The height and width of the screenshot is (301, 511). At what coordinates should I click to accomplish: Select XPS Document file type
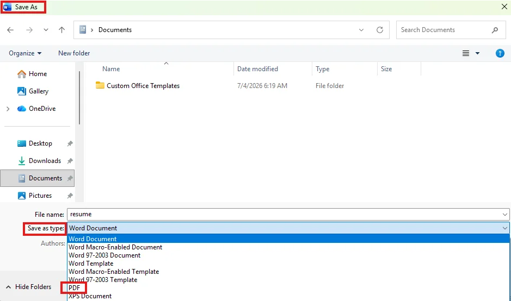288,296
